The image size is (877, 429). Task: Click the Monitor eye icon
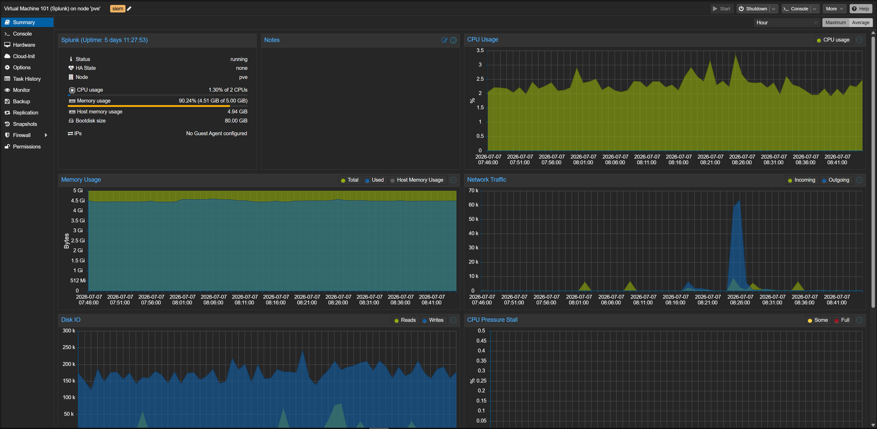pos(7,90)
